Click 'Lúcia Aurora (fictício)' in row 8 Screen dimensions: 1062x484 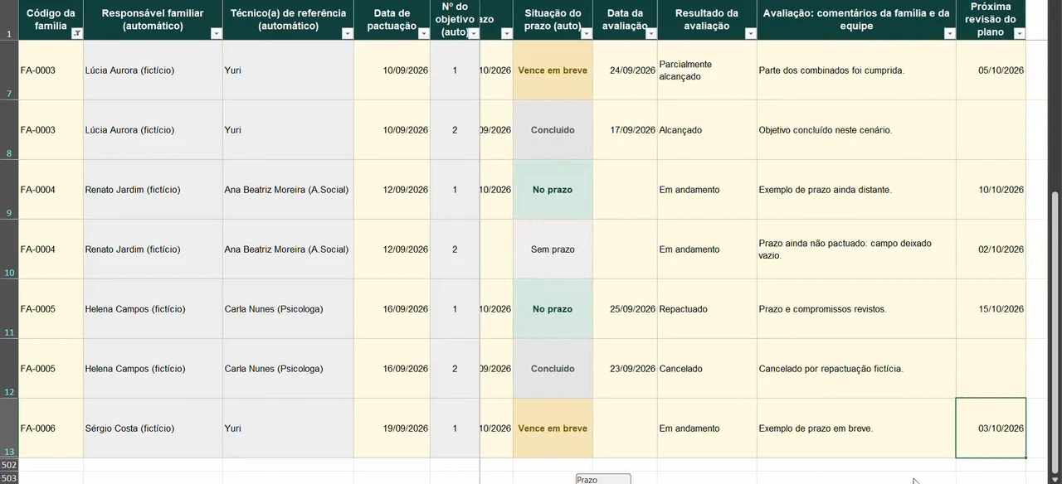pyautogui.click(x=153, y=130)
